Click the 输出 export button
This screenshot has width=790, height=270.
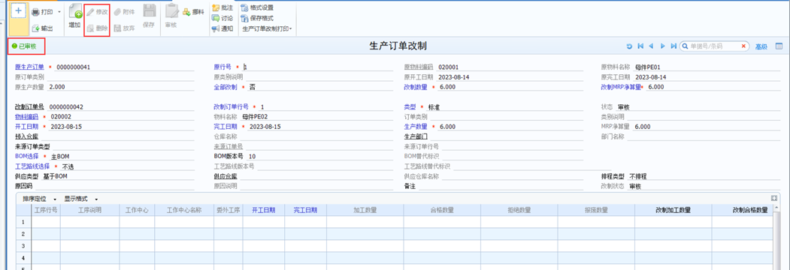click(x=43, y=28)
